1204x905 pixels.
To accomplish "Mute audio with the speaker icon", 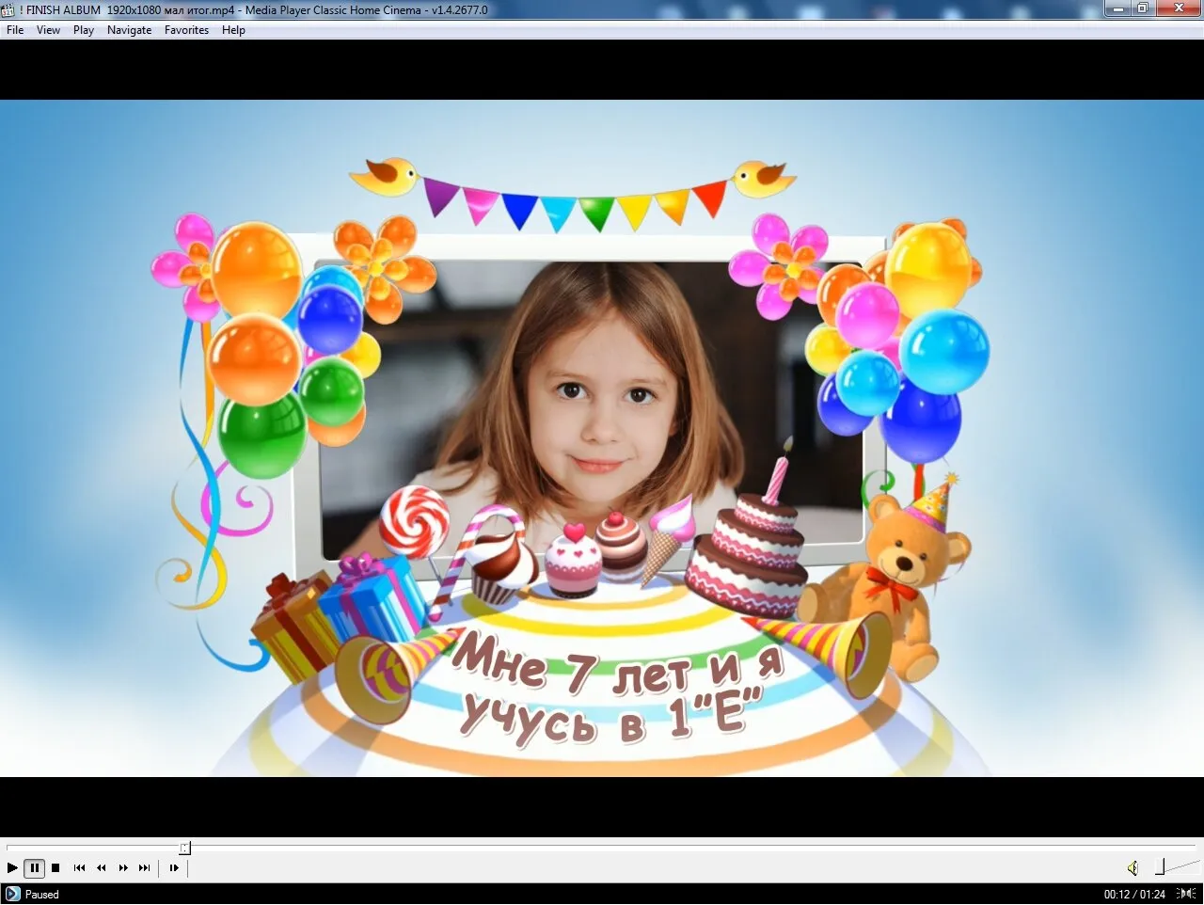I will coord(1133,868).
